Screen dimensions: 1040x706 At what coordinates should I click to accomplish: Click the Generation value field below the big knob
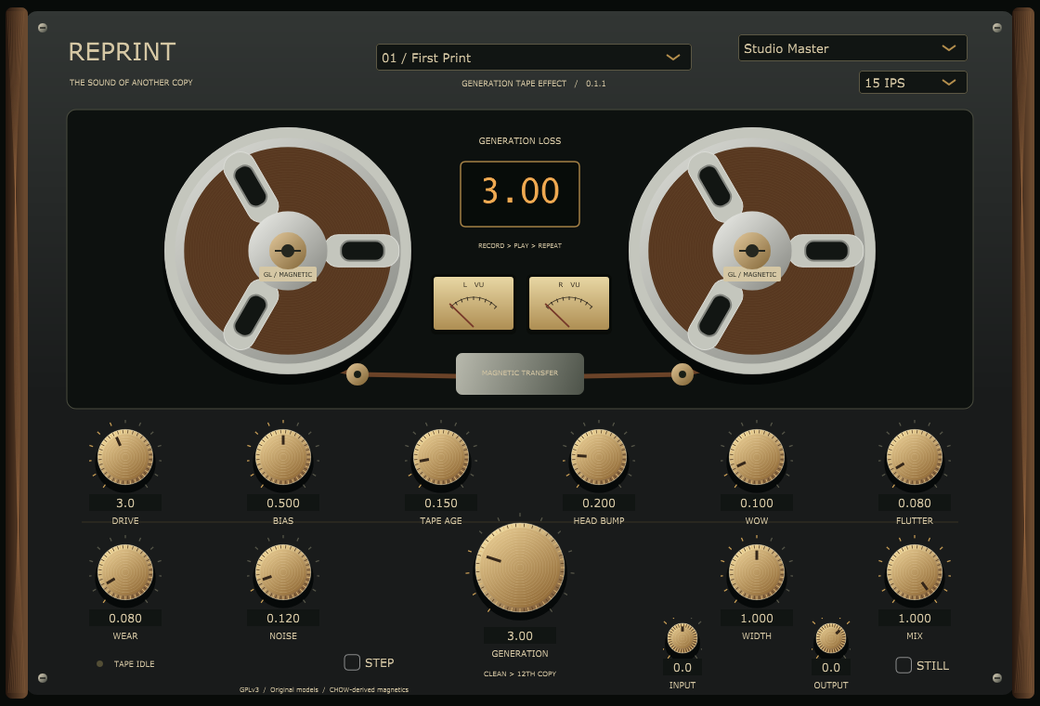pos(520,635)
